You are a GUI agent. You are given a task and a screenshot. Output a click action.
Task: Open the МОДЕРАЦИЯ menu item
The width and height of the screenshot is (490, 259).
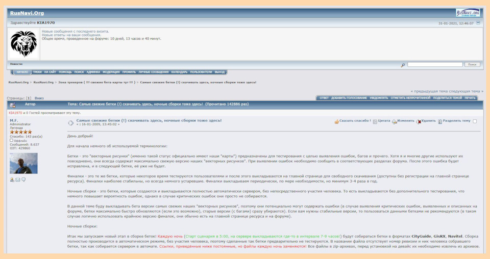coord(111,72)
